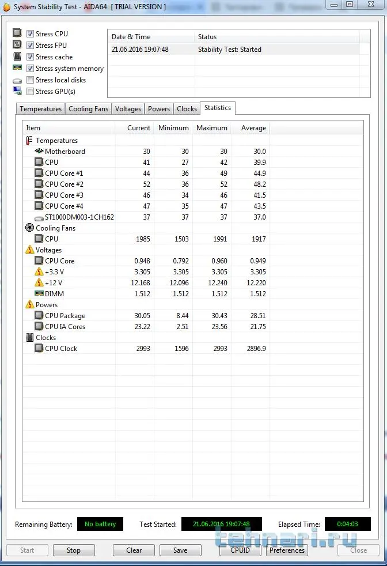Uncheck the Stress CPU checkbox

coord(31,33)
